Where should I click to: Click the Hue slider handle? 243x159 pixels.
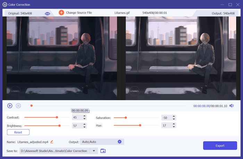140,125
